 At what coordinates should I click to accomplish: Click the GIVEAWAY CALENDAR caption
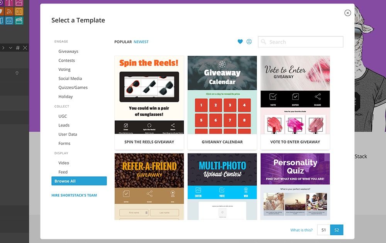(x=222, y=142)
